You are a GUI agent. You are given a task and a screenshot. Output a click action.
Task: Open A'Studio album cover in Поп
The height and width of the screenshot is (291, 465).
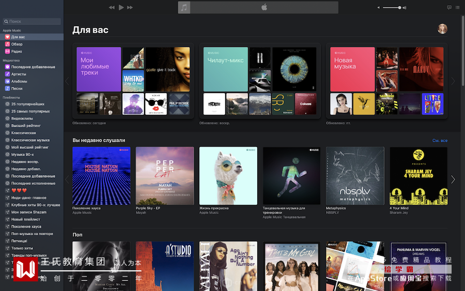pyautogui.click(x=165, y=266)
